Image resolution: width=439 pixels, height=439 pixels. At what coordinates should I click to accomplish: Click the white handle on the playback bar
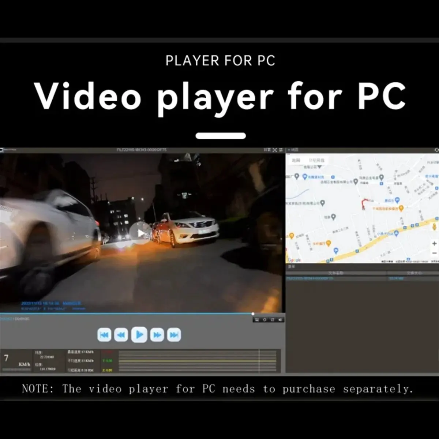pyautogui.click(x=253, y=314)
